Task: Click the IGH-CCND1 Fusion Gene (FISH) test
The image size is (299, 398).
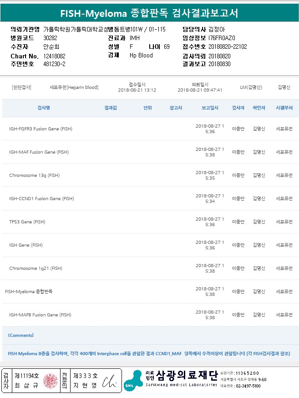Action: [x=41, y=199]
